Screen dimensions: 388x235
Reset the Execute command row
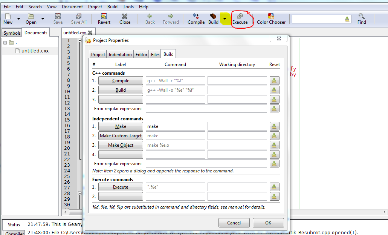[x=275, y=187]
